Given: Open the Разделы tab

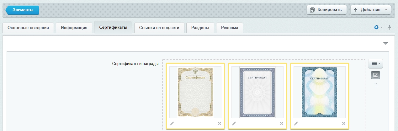Looking at the screenshot, I should pos(200,28).
